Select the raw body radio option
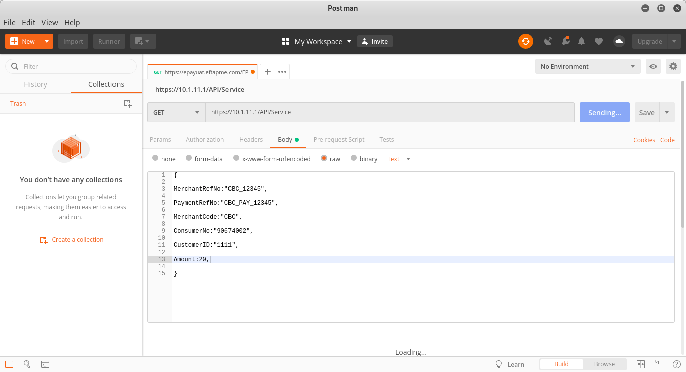 point(324,158)
